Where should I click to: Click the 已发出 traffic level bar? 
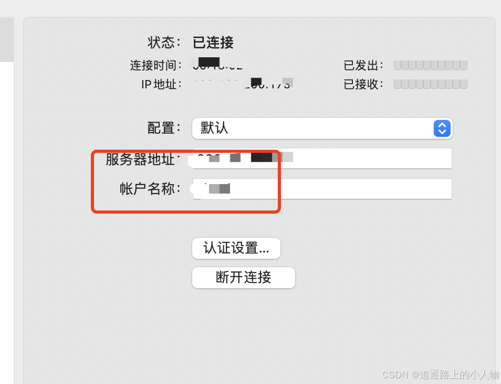[431, 65]
